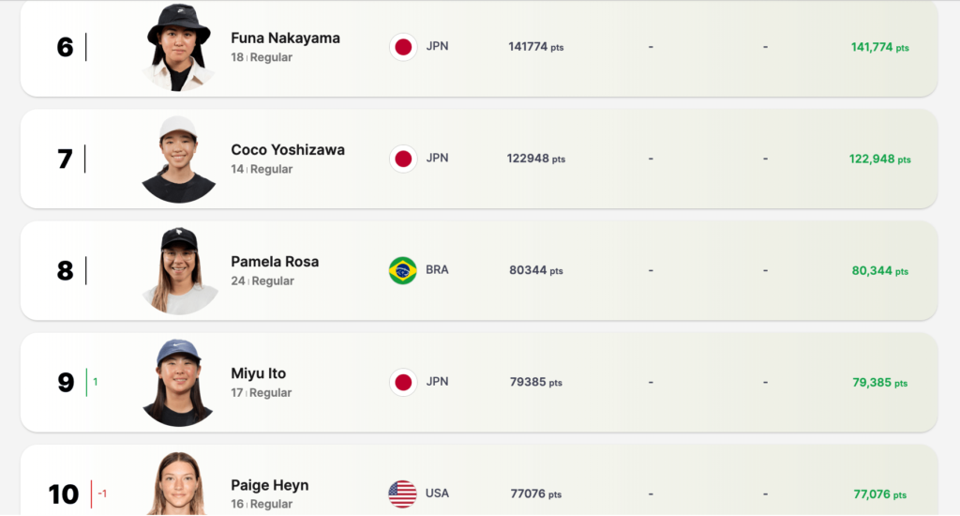Viewport: 960px width, 516px height.
Task: Click Paige Heyn's athlete portrait
Action: click(178, 486)
